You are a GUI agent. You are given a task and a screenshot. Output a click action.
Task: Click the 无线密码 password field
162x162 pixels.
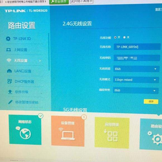tap(137, 58)
